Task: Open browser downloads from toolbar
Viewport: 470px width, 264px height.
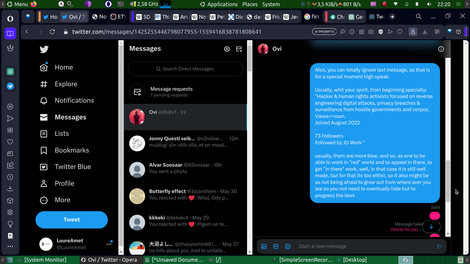Action: pyautogui.click(x=425, y=32)
